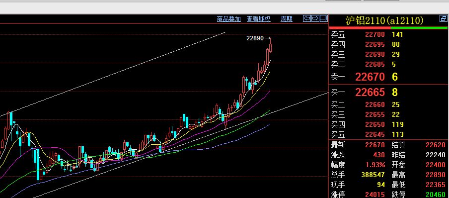Select the 买四 price 22650
449x198 pixels.
[x=375, y=124]
